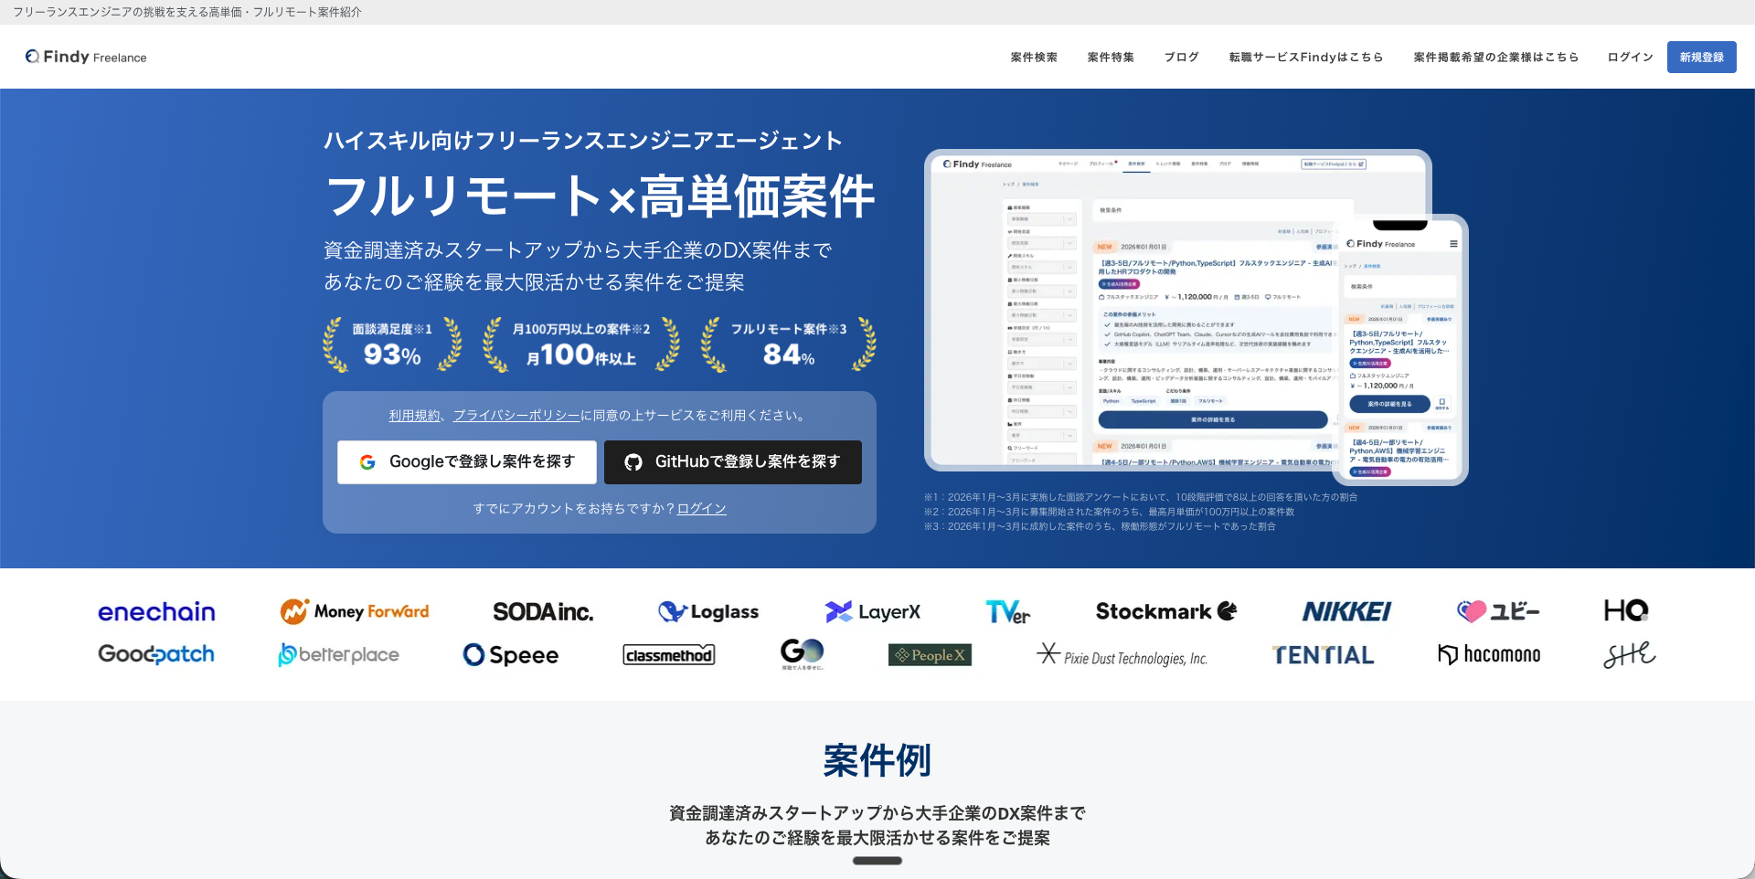This screenshot has width=1755, height=879.
Task: Click the Money Forward logo
Action: [x=355, y=611]
